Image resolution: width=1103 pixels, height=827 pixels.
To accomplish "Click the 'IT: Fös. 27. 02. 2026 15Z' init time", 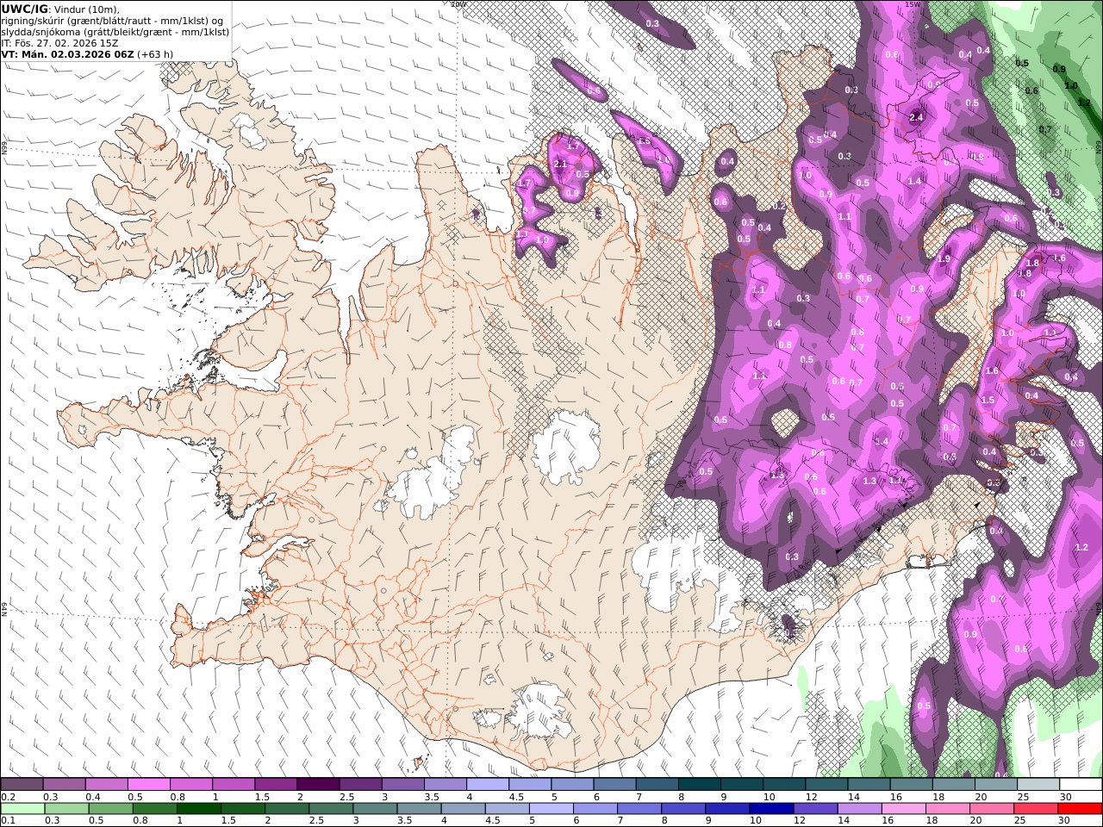I will click(60, 42).
